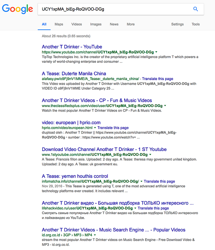Click the youtube.com channel green URL
Viewport: 215px width, 250px height.
point(98,52)
